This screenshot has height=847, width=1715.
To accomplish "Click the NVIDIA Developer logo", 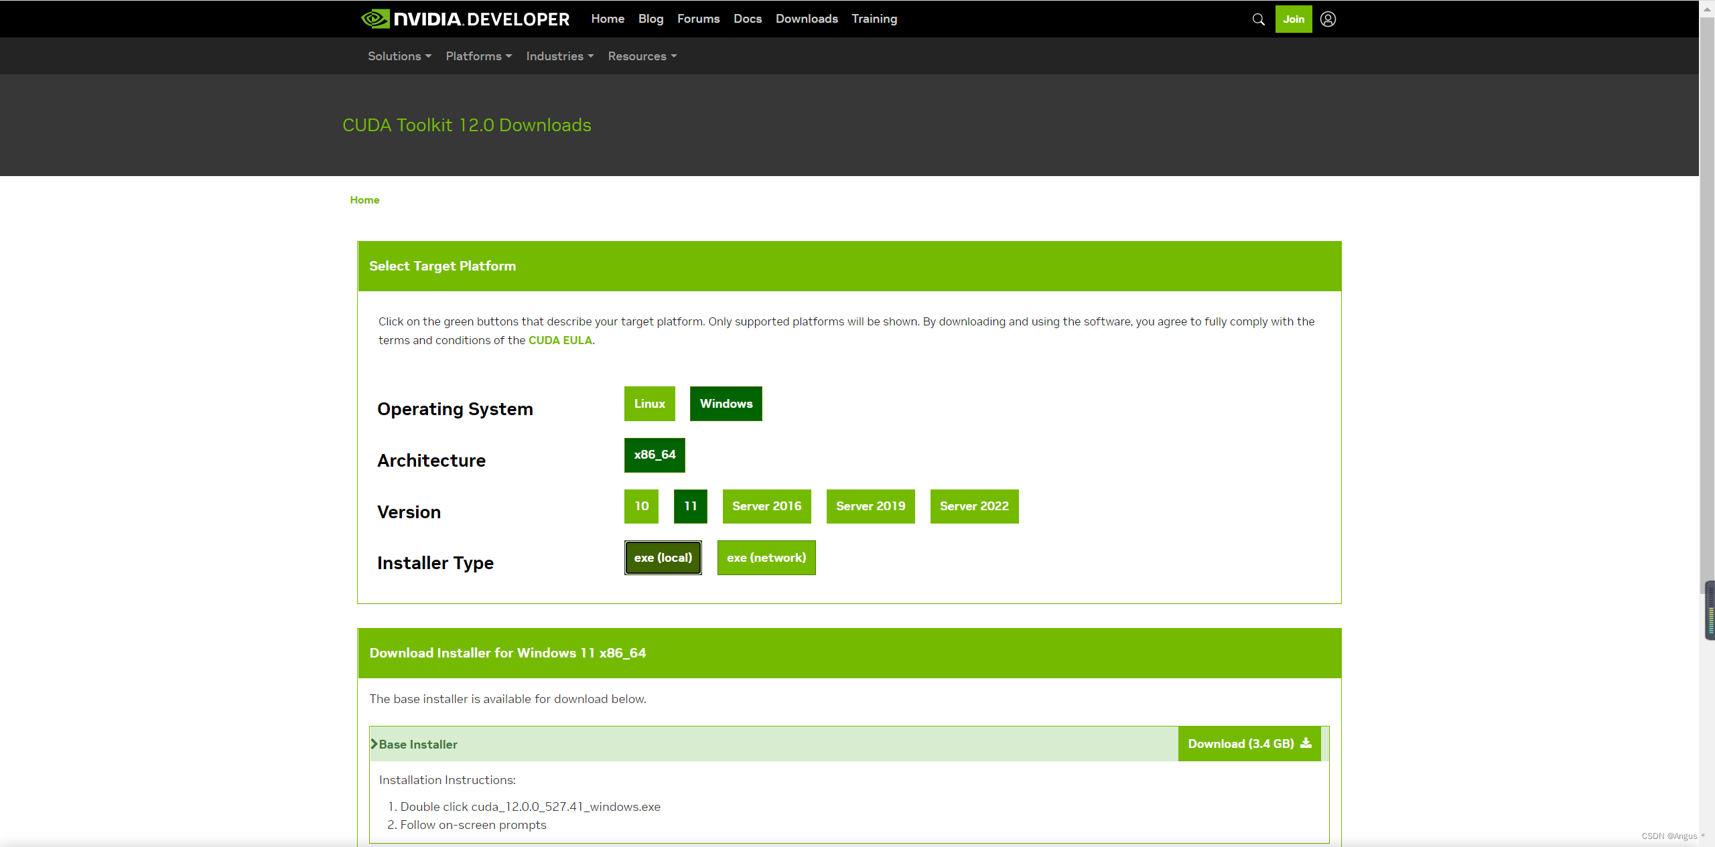I will [x=465, y=19].
